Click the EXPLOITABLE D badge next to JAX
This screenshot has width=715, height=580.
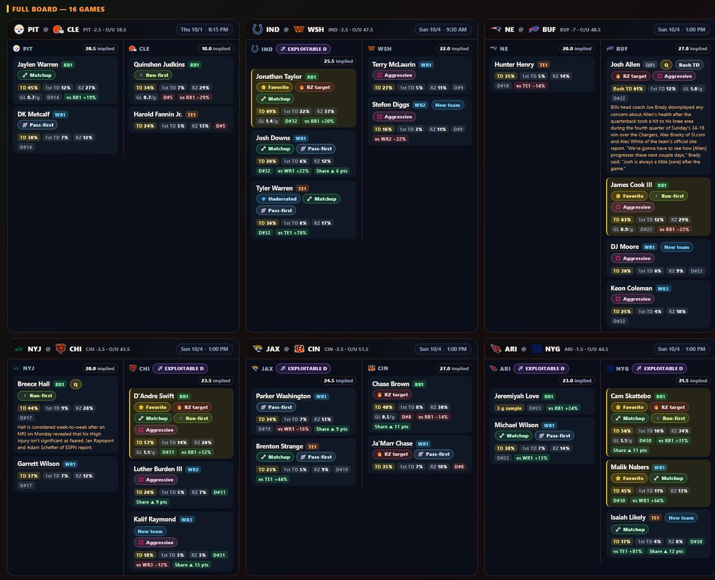pyautogui.click(x=303, y=369)
